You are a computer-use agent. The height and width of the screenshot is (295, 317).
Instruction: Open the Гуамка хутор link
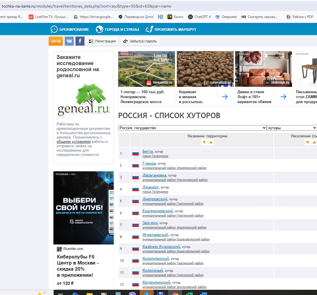[149, 163]
